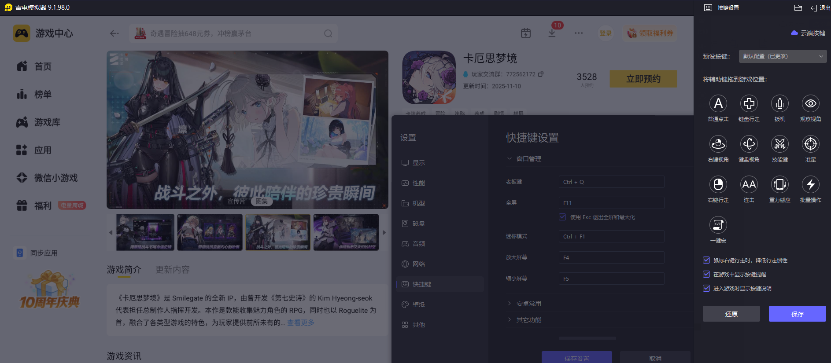831x363 pixels.
Task: Open the 预设按键 preset dropdown
Action: click(x=783, y=56)
